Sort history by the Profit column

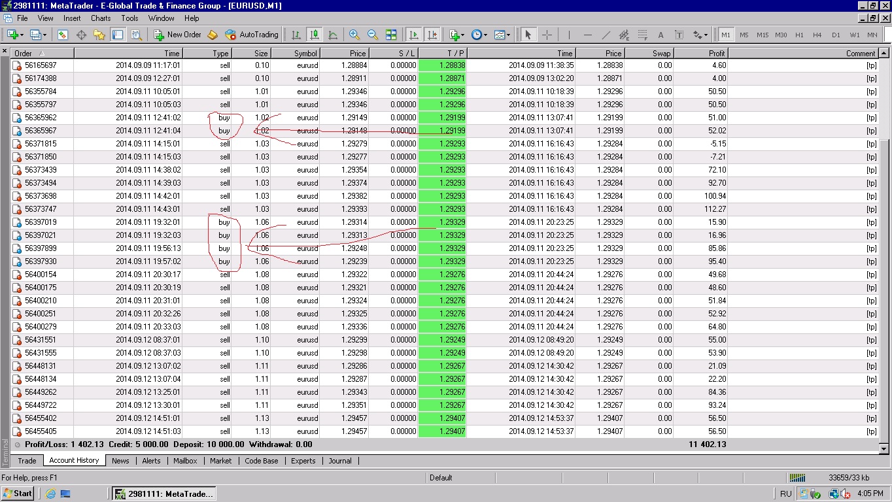point(700,54)
